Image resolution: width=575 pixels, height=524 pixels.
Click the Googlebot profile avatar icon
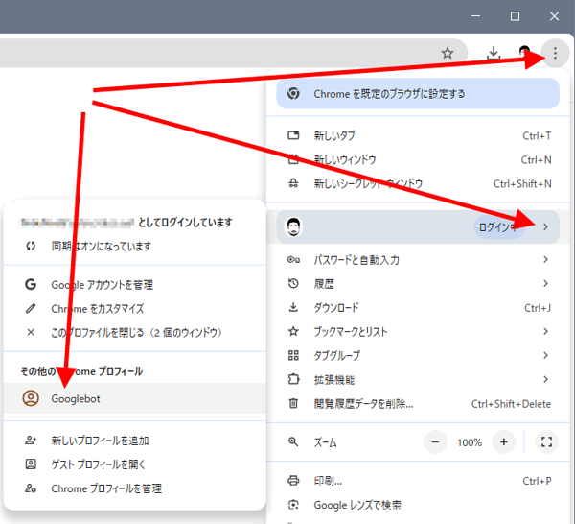coord(31,398)
